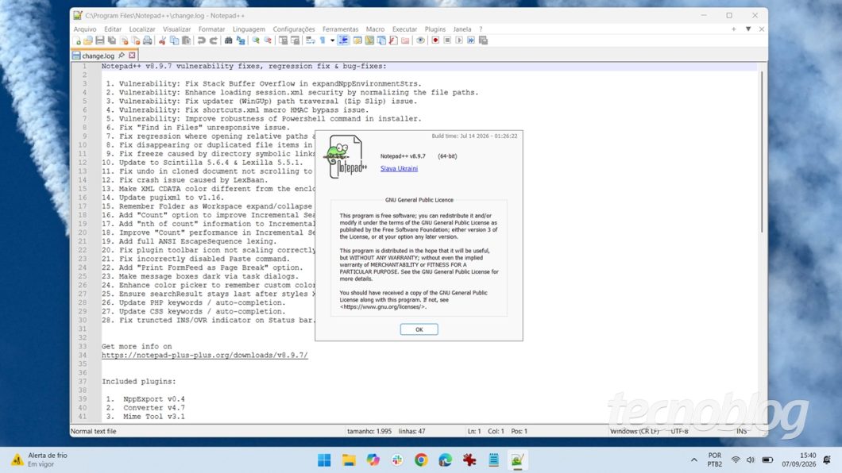This screenshot has height=473, width=842.
Task: Click the Close file toolbar icon
Action: click(x=124, y=40)
